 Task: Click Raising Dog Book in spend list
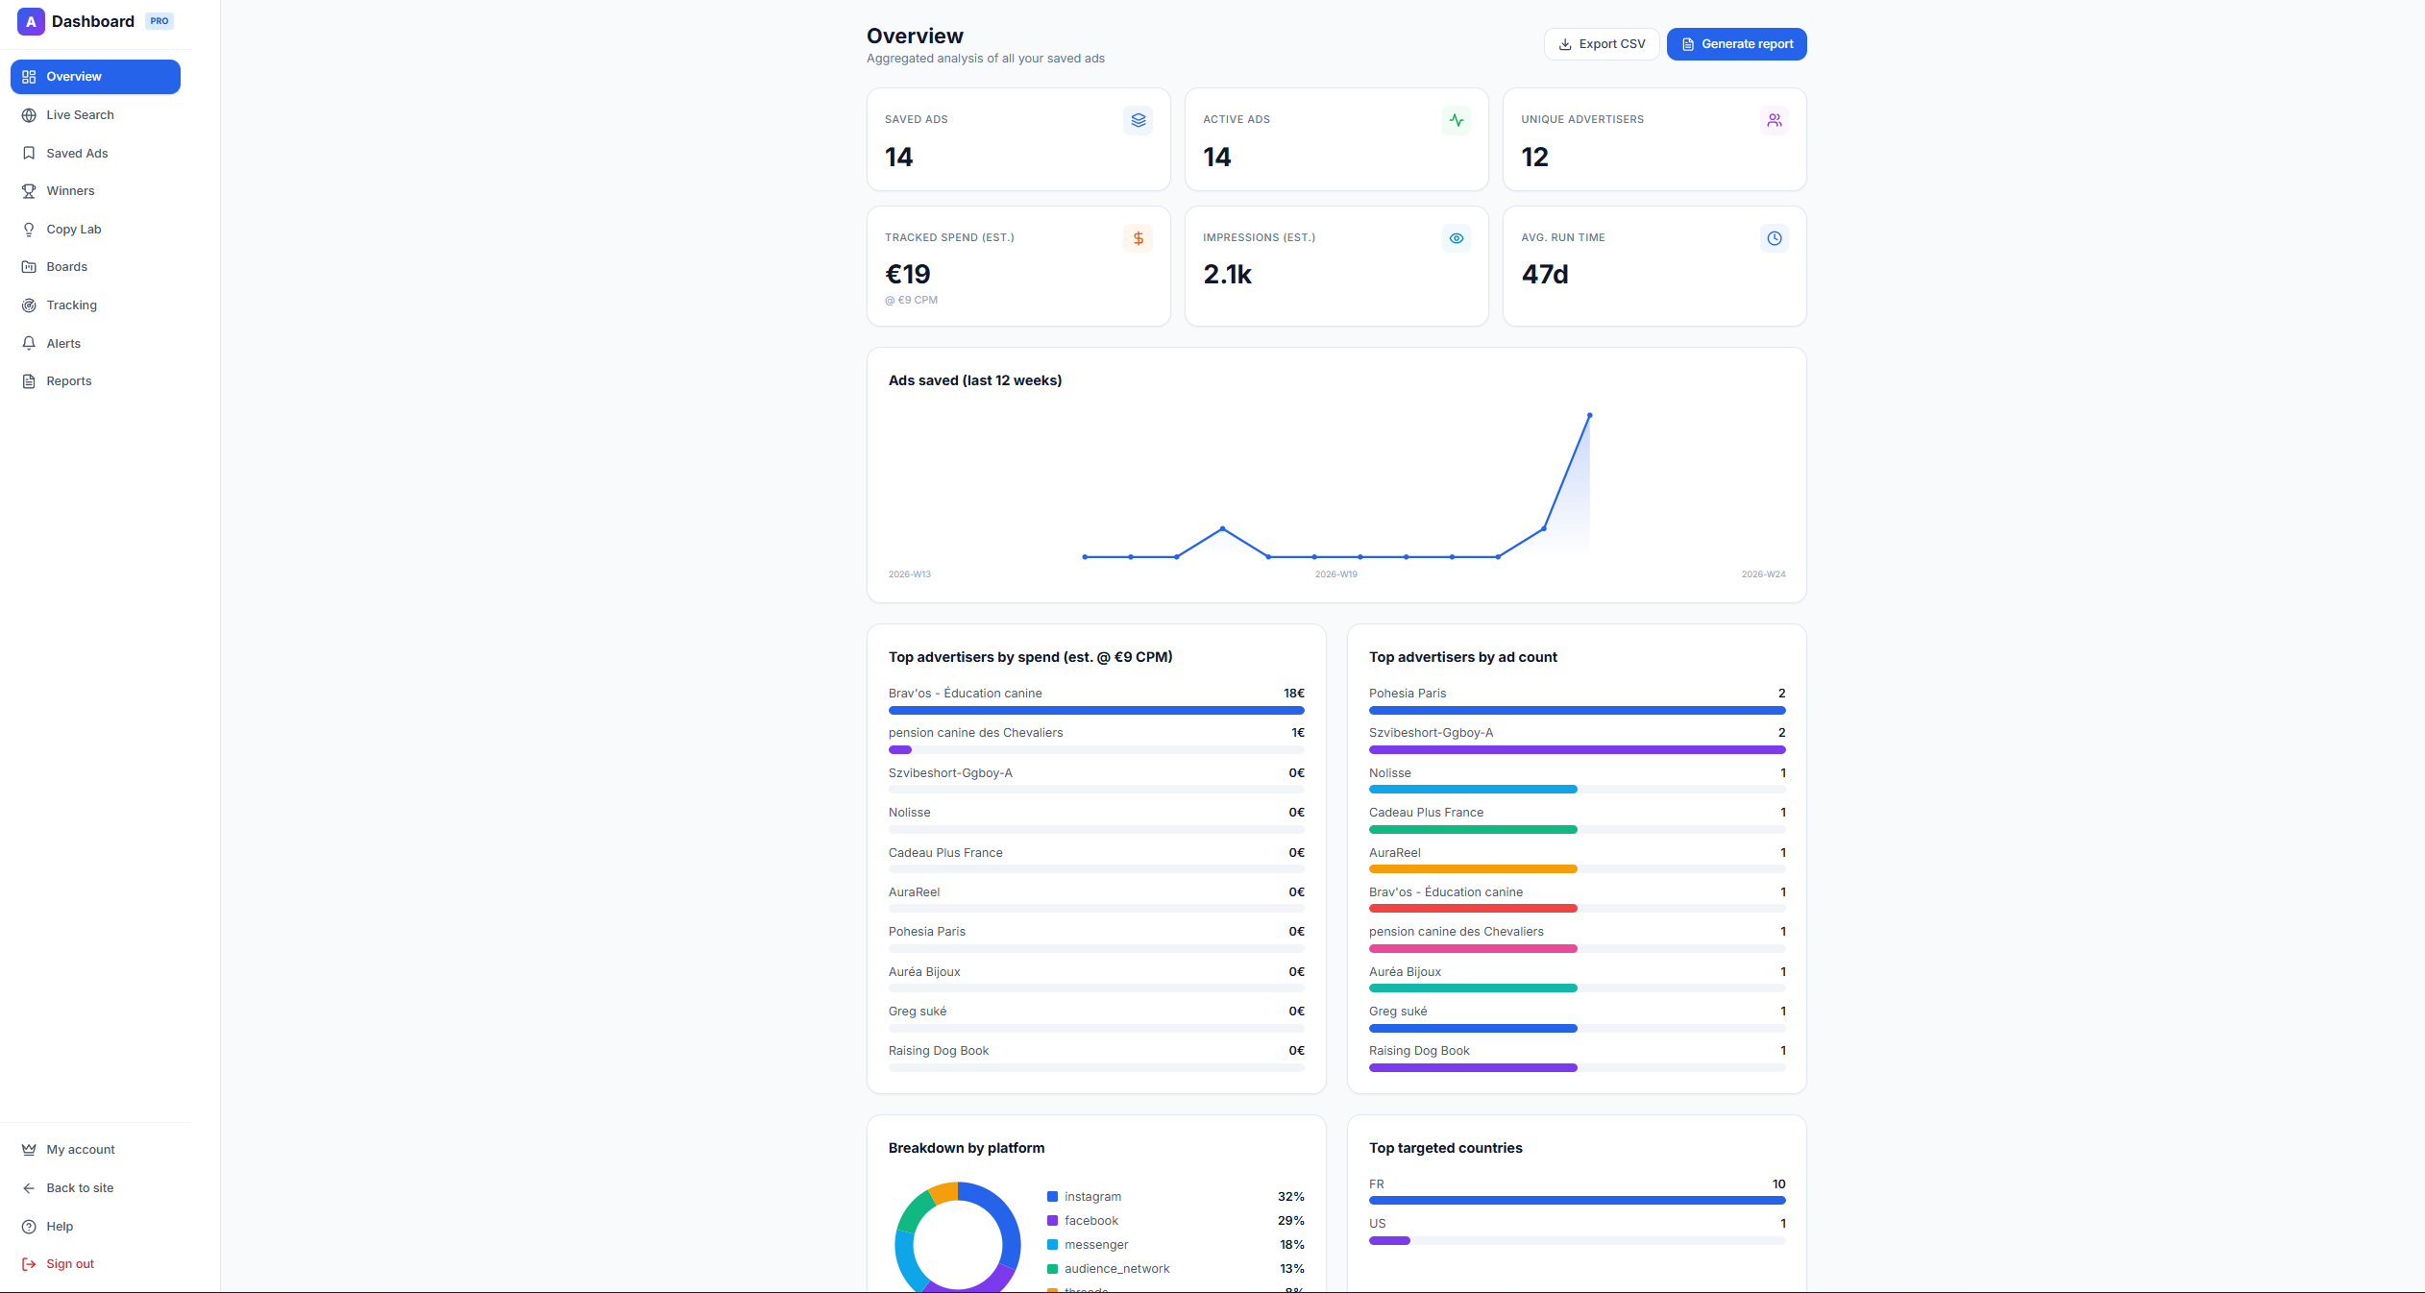coord(939,1051)
